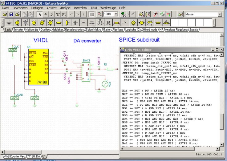
Task: Expand the 100% zoom level dropdown
Action: coord(116,14)
